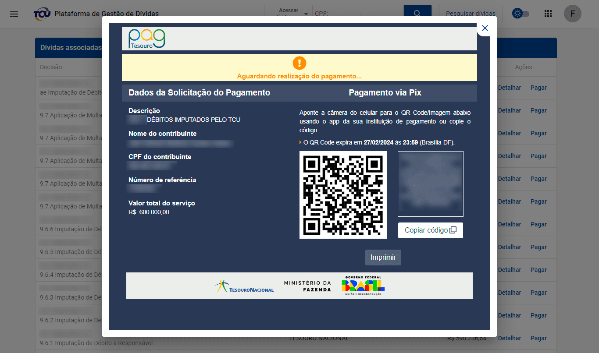Copy the Pix code with Copiar código
This screenshot has height=353, width=599.
430,230
